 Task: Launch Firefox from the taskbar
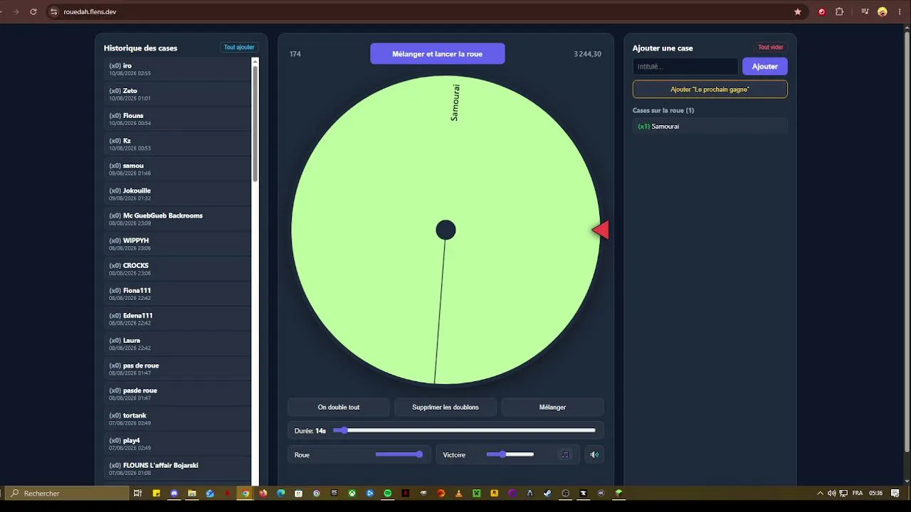click(x=263, y=493)
